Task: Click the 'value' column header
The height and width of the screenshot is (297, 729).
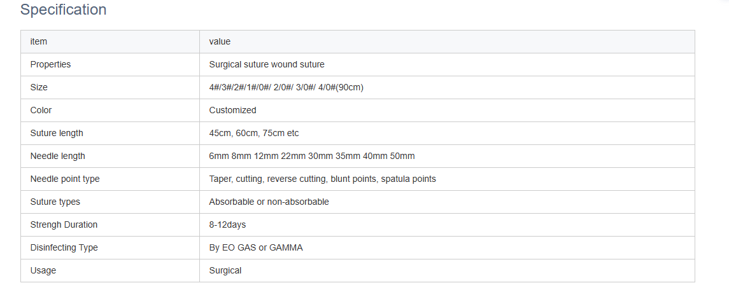Action: (x=220, y=41)
